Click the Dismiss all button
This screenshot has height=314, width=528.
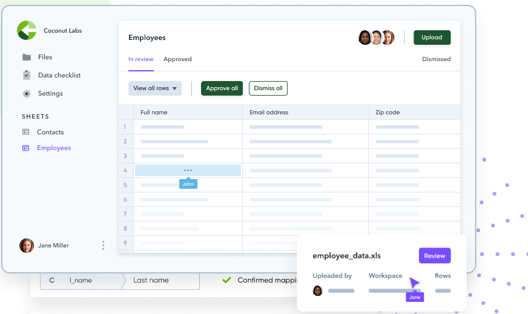[x=268, y=88]
